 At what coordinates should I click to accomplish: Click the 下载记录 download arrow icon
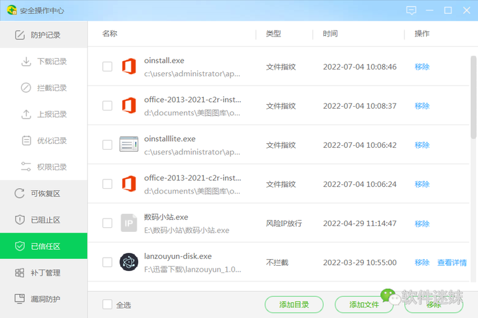coord(26,62)
